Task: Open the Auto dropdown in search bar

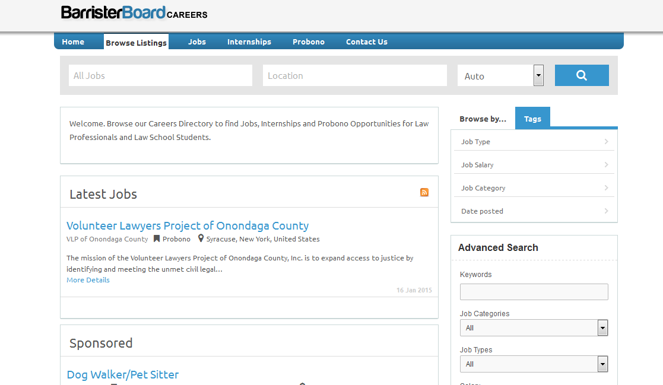Action: (500, 76)
